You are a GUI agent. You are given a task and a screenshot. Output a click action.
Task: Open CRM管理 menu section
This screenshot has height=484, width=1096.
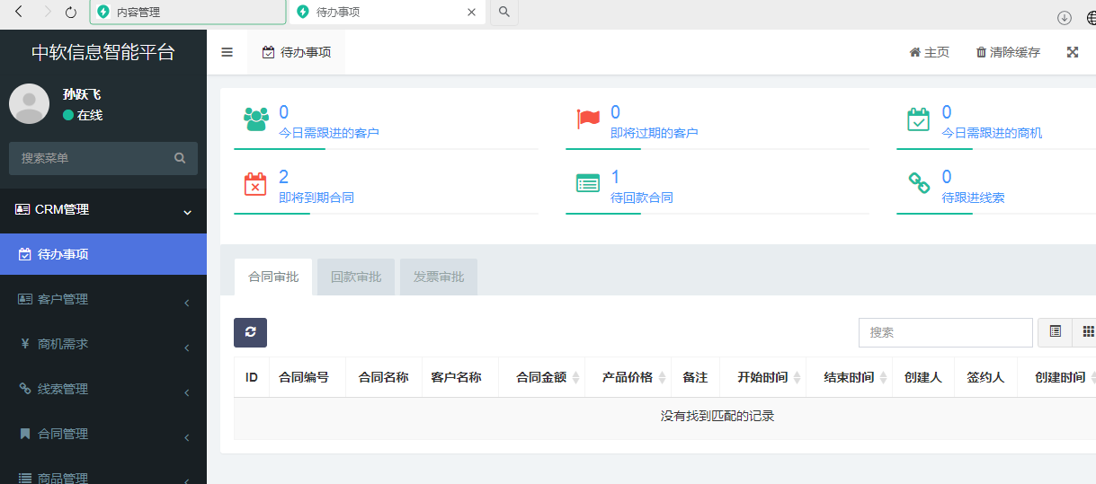103,210
